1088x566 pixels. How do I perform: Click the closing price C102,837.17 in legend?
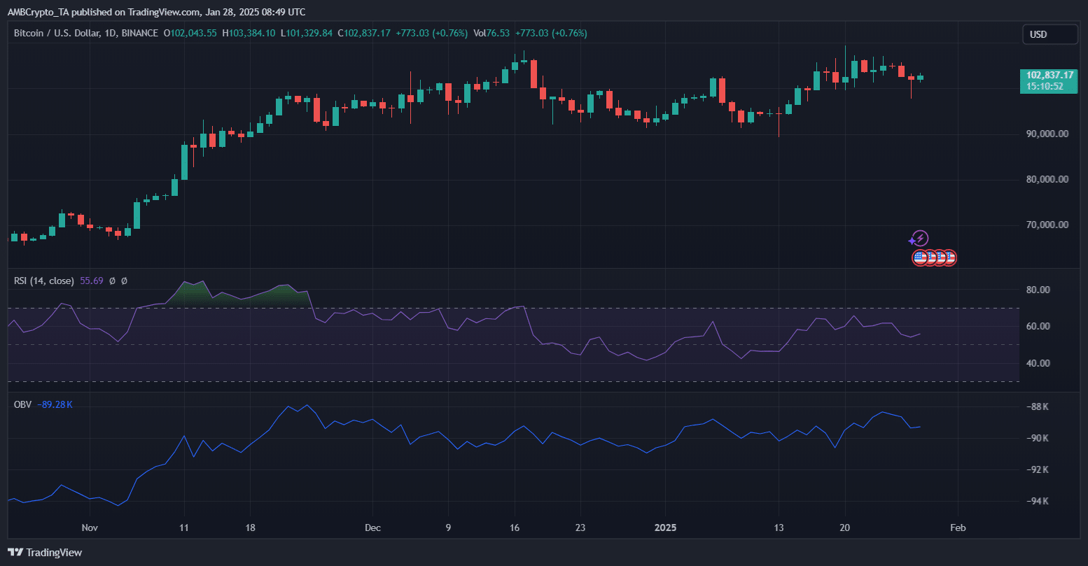(364, 33)
